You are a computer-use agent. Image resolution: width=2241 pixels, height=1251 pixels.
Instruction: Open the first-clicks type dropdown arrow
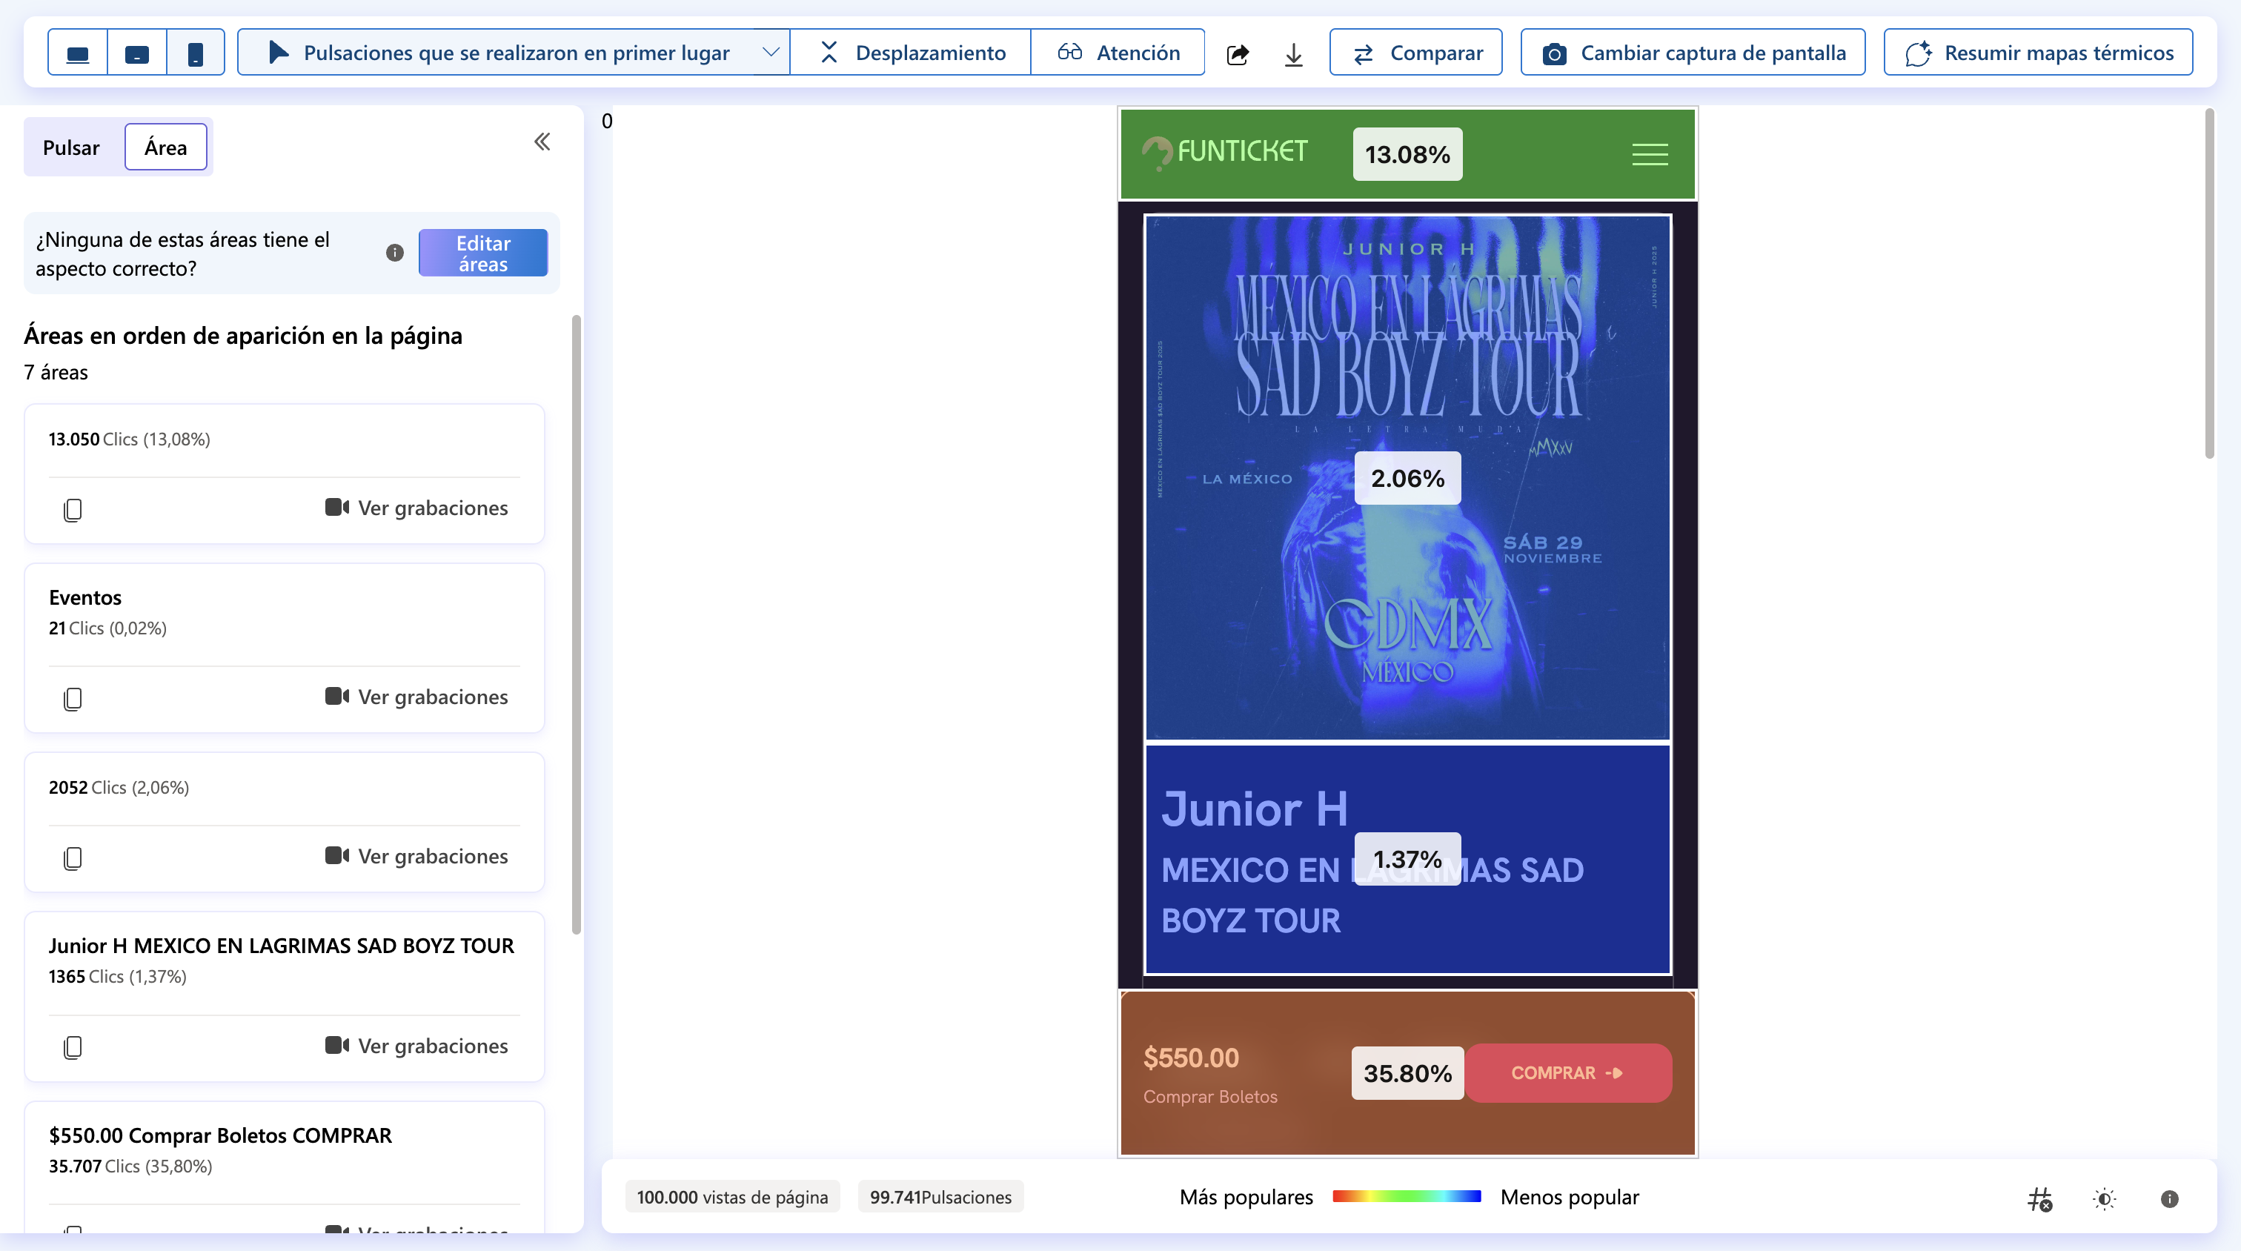[770, 52]
